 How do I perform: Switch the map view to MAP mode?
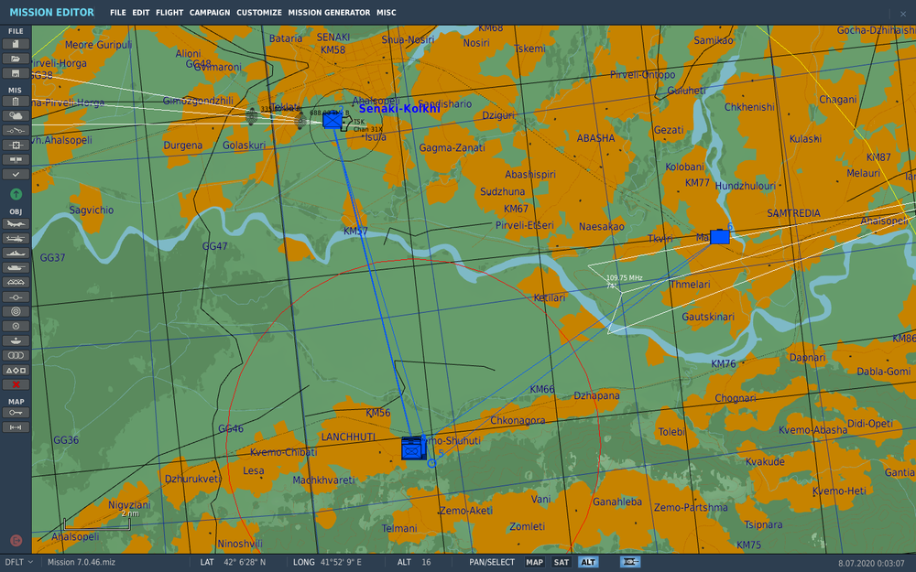pos(535,562)
